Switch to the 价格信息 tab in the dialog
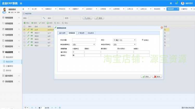Viewport: 195px width, 109px height. tap(72, 33)
